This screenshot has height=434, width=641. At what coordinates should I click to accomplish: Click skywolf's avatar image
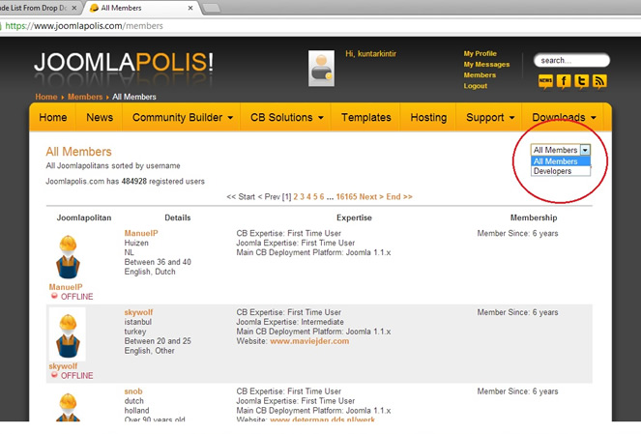tap(68, 335)
